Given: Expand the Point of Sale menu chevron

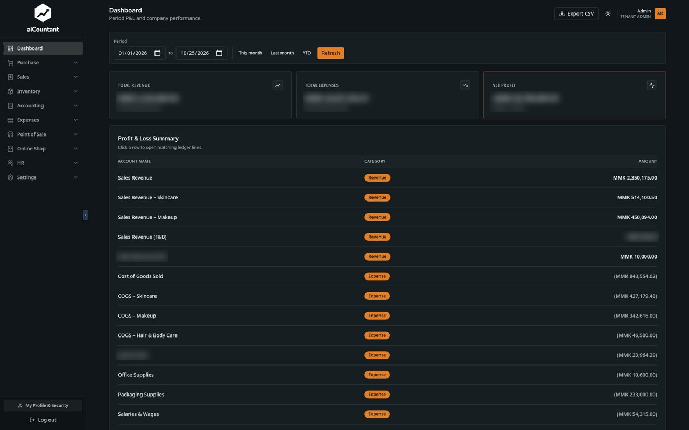Looking at the screenshot, I should point(75,134).
